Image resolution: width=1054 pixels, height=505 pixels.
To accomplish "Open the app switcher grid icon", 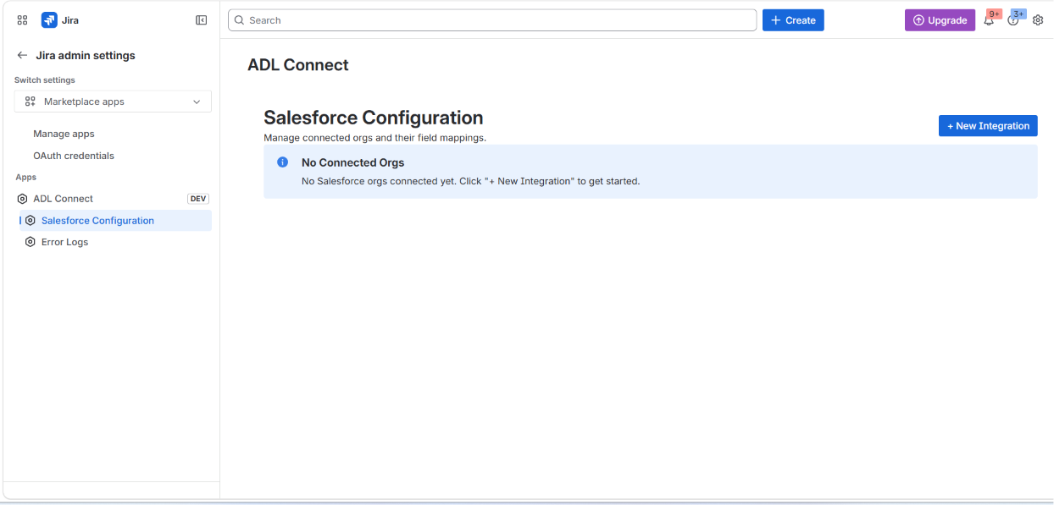I will pos(22,20).
